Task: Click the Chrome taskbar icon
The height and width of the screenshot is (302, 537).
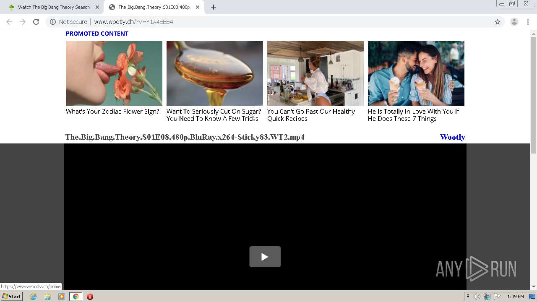Action: (76, 297)
